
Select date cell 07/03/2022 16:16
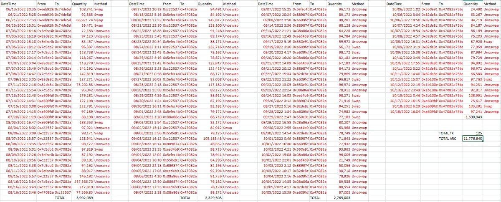pyautogui.click(x=21, y=30)
